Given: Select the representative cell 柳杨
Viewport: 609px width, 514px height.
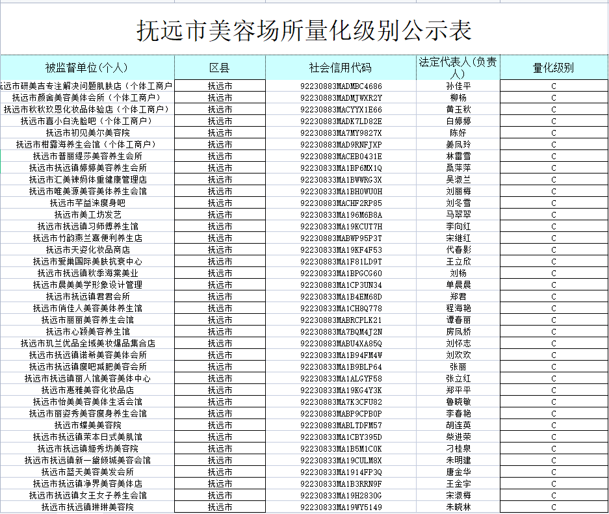Looking at the screenshot, I should coord(458,98).
